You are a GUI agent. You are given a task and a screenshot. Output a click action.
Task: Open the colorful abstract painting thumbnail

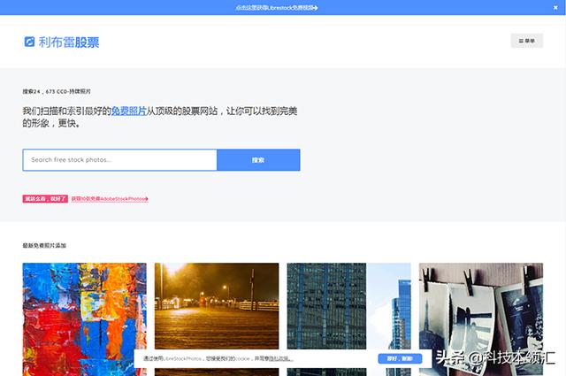pyautogui.click(x=85, y=319)
